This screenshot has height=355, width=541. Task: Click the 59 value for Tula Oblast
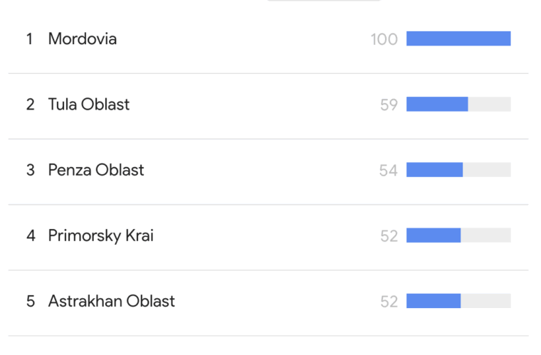(389, 105)
